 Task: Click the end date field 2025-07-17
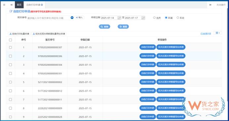pos(133,18)
